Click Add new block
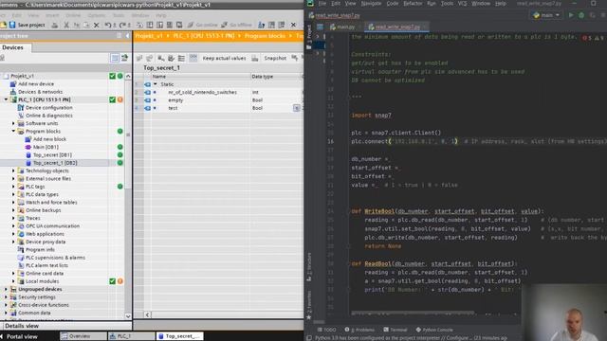The height and width of the screenshot is (341, 607). coord(49,139)
